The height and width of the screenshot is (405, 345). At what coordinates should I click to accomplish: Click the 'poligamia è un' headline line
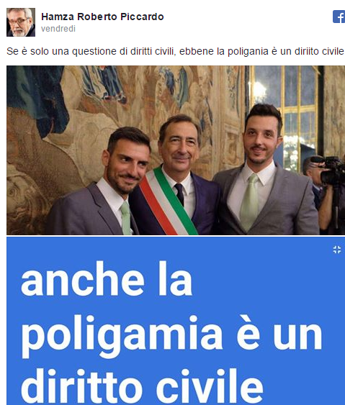[x=172, y=335]
